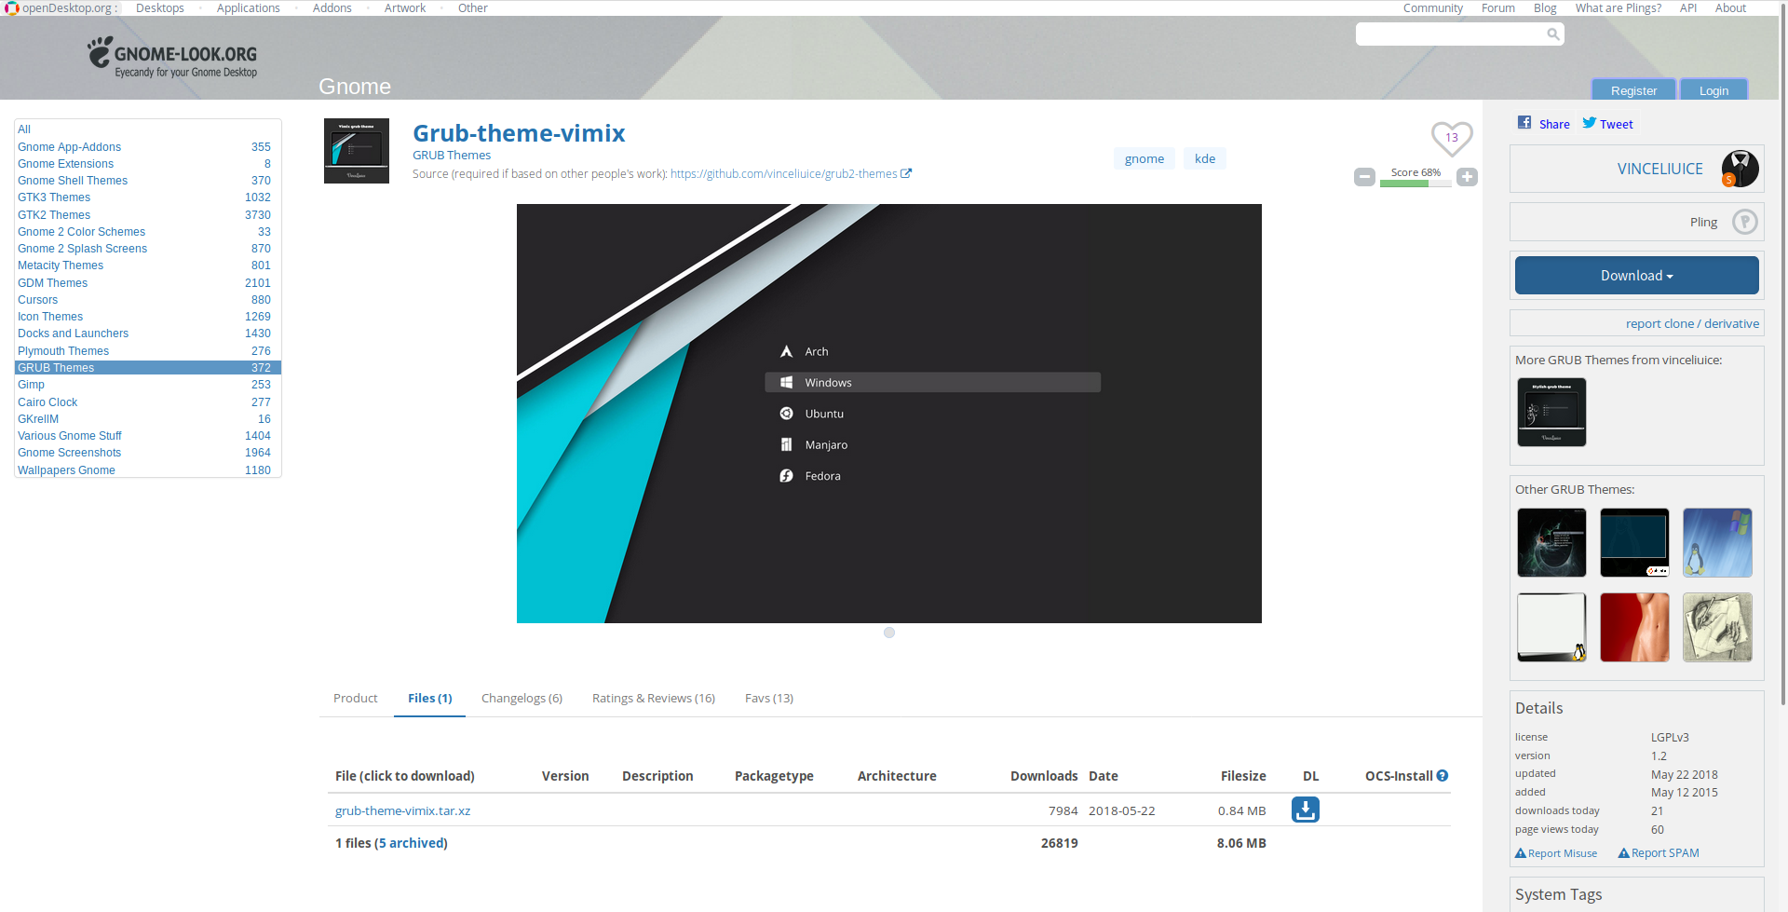Viewport: 1788px width, 912px height.
Task: Click the page vertical scrollbar
Action: [x=1782, y=354]
